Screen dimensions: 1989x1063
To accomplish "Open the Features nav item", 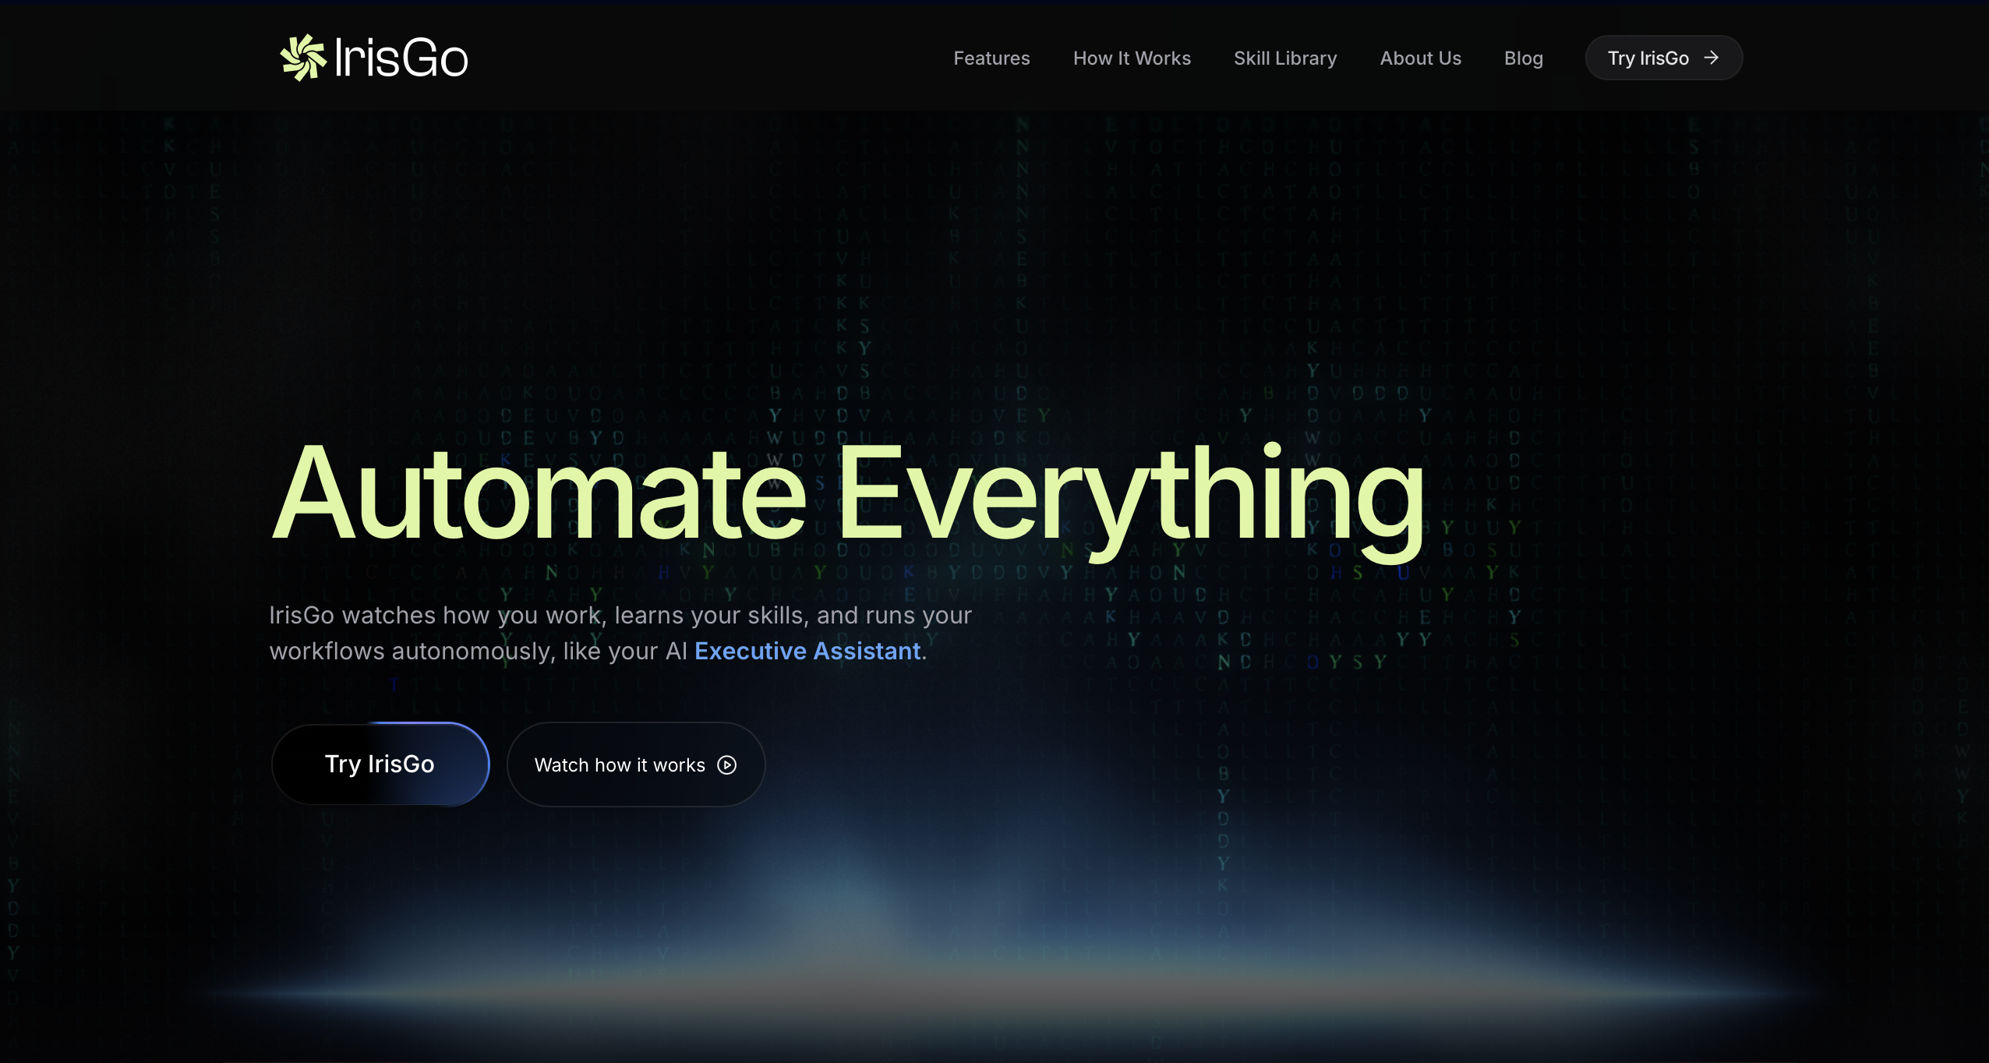I will 991,58.
